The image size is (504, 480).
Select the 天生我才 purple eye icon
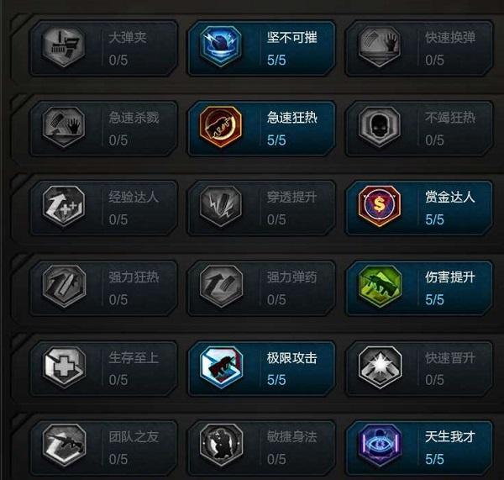[380, 446]
